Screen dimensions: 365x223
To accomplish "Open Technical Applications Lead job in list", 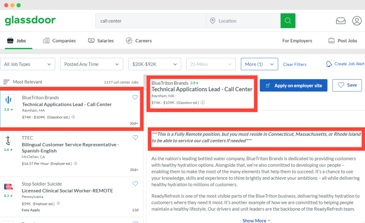I will pyautogui.click(x=67, y=104).
